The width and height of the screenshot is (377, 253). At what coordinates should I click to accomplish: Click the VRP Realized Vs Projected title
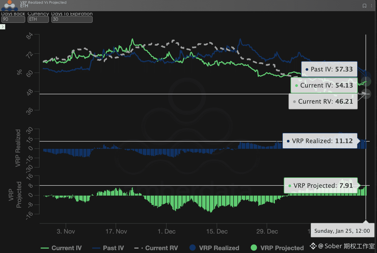(43, 2)
